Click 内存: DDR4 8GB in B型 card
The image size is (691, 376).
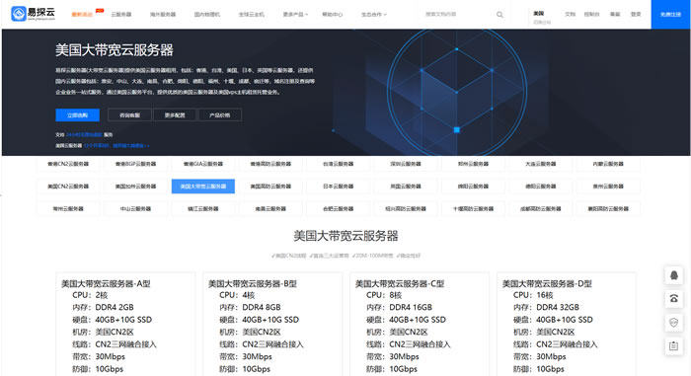tap(250, 307)
